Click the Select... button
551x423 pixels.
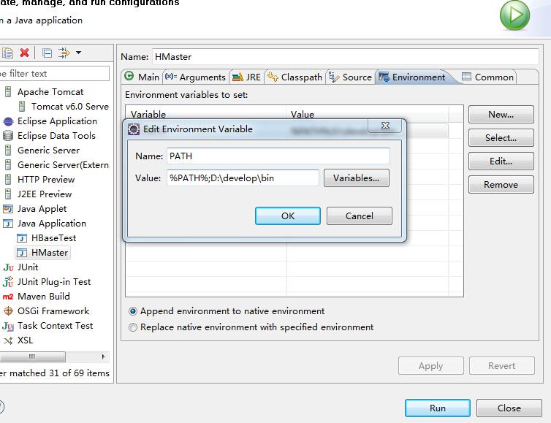coord(501,138)
